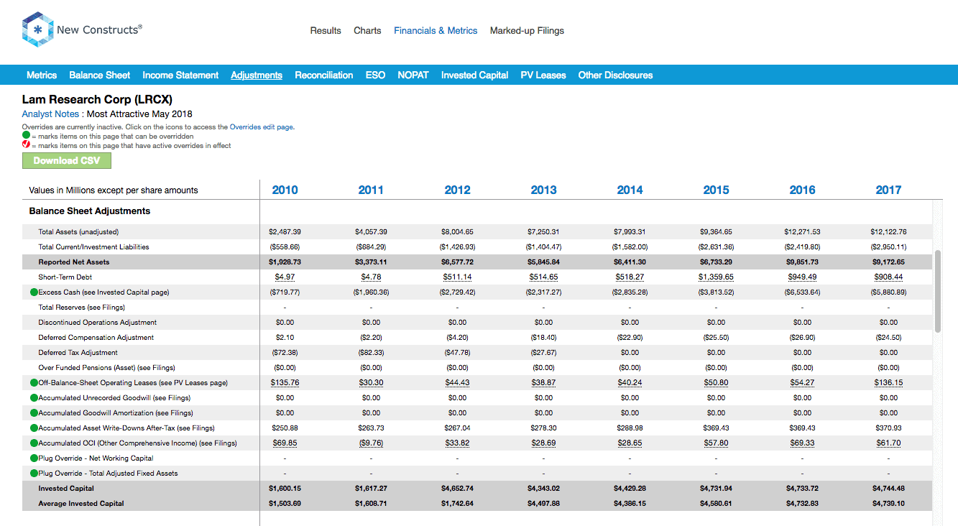Viewport: 958px width, 526px height.
Task: Click the red checkmark icon in legend
Action: pyautogui.click(x=26, y=145)
